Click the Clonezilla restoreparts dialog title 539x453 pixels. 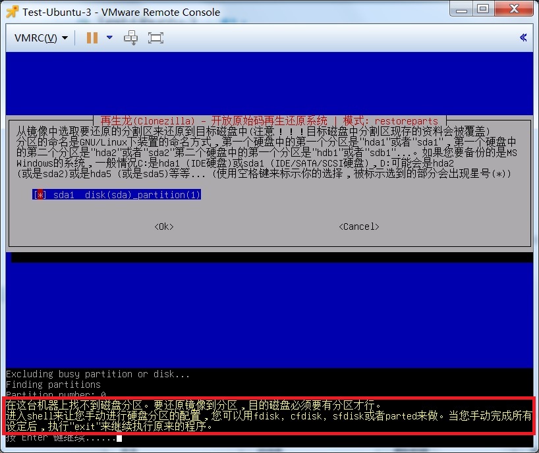click(x=269, y=121)
